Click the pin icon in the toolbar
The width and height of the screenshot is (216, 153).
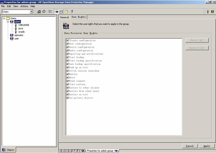point(56,11)
